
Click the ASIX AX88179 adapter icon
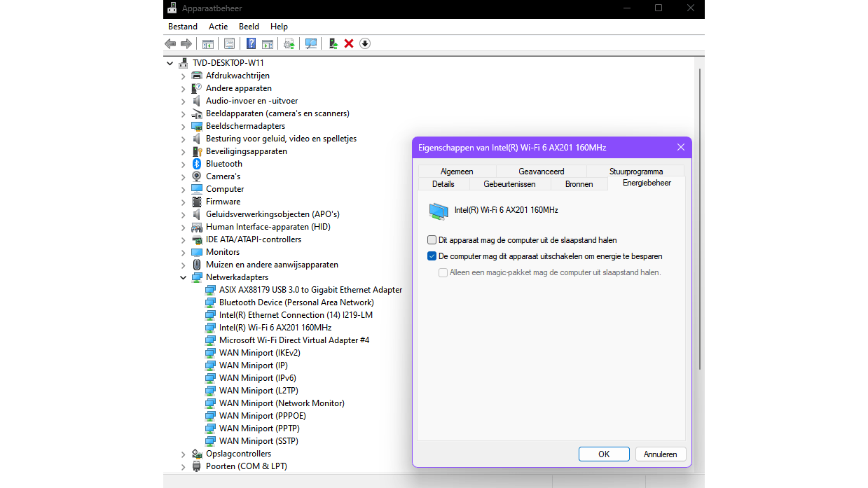(x=210, y=290)
